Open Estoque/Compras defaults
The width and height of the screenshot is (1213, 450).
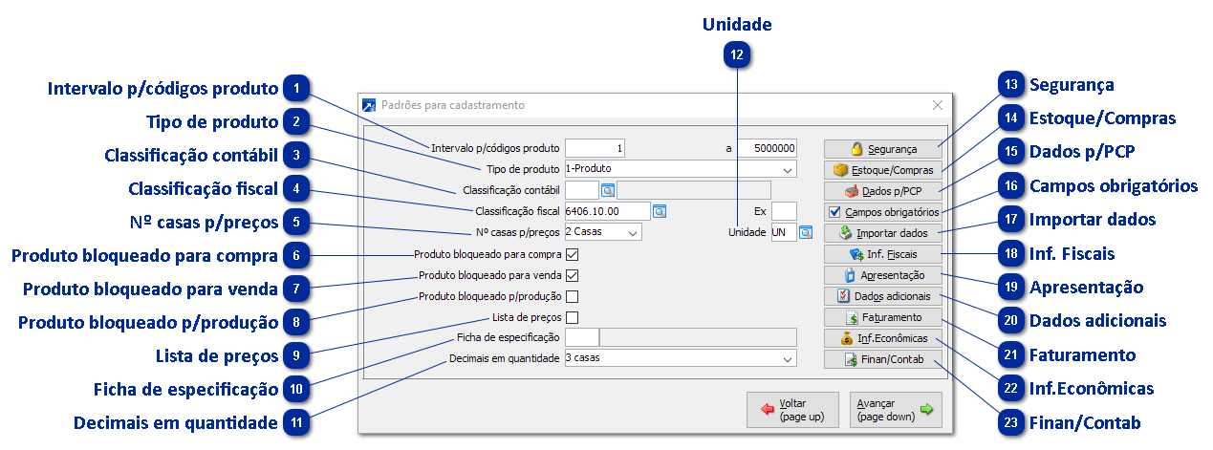pyautogui.click(x=883, y=170)
